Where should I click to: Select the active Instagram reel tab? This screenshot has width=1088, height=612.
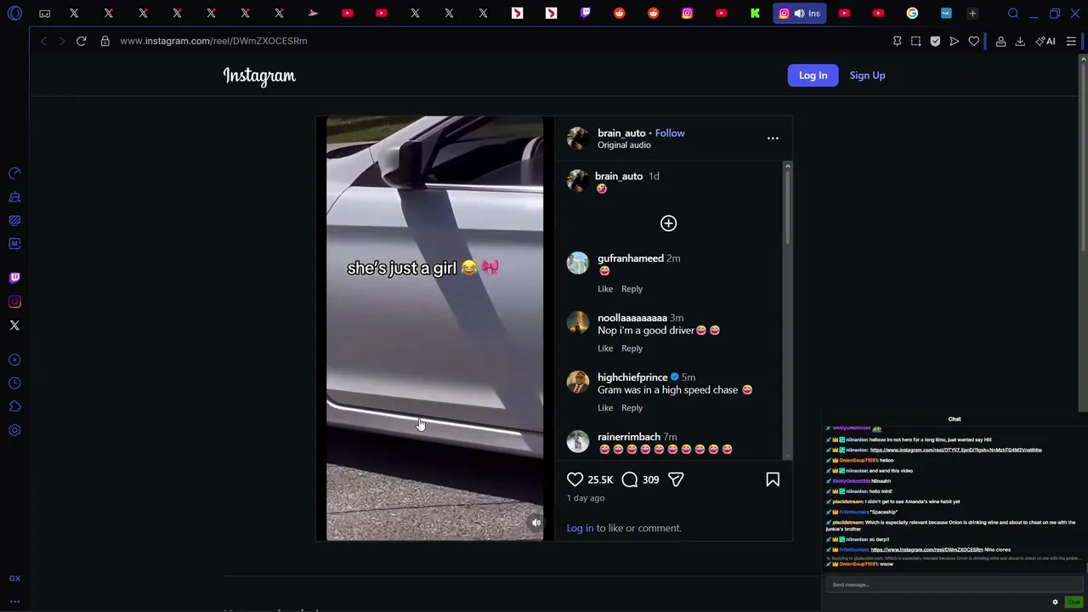[799, 14]
